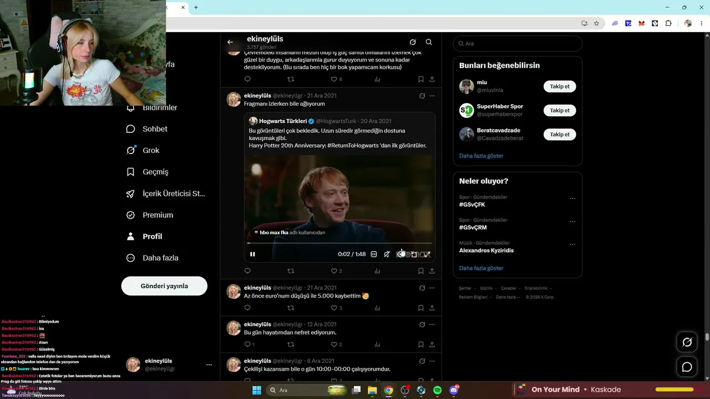The height and width of the screenshot is (399, 710).
Task: Open Spotify from the taskbar
Action: pyautogui.click(x=438, y=390)
